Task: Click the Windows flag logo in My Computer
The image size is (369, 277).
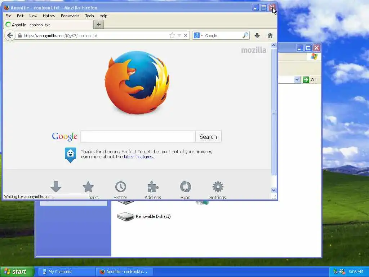Action: click(x=314, y=57)
